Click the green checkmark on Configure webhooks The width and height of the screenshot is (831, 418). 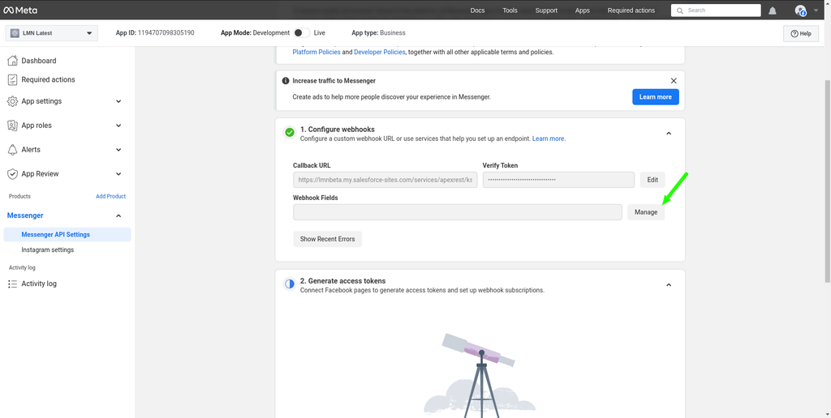pos(290,132)
